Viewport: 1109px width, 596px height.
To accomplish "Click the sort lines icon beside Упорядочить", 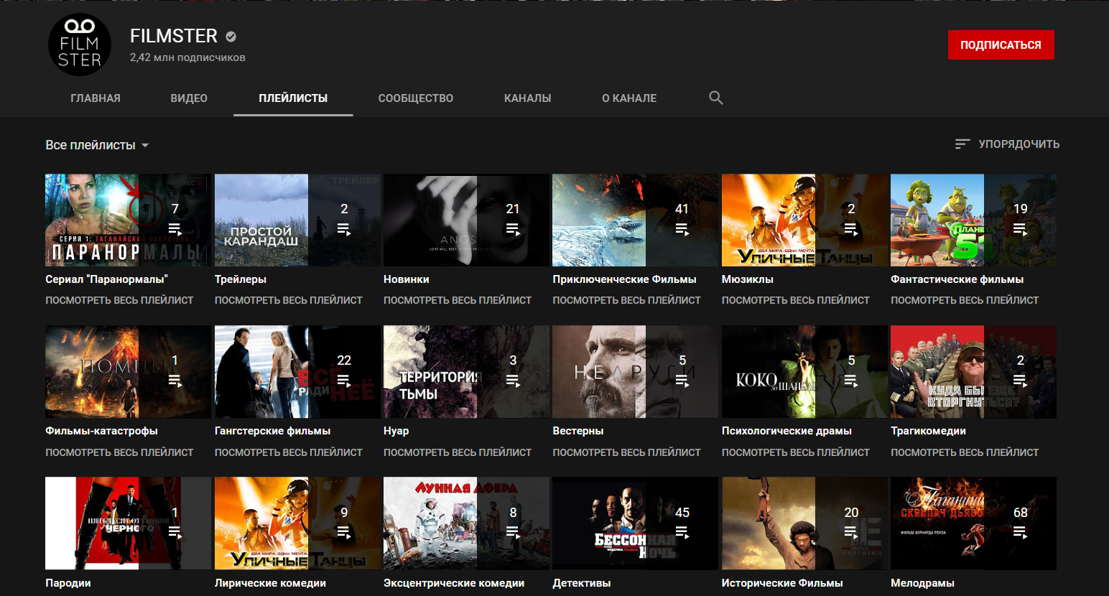I will tap(962, 144).
